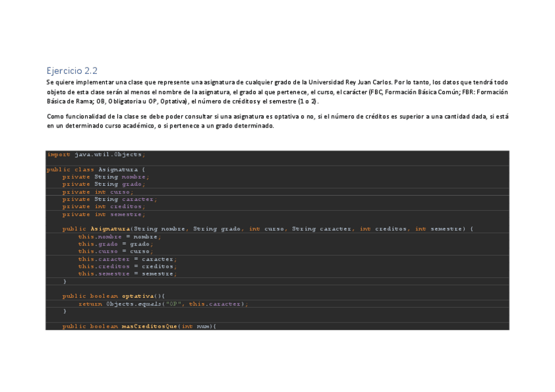The image size is (555, 392).
Task: Click the "private int creditos;" field line
Action: coord(103,207)
